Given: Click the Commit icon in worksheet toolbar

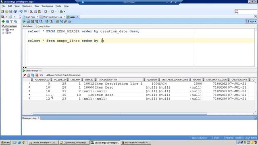Looking at the screenshot, I should point(47,21).
